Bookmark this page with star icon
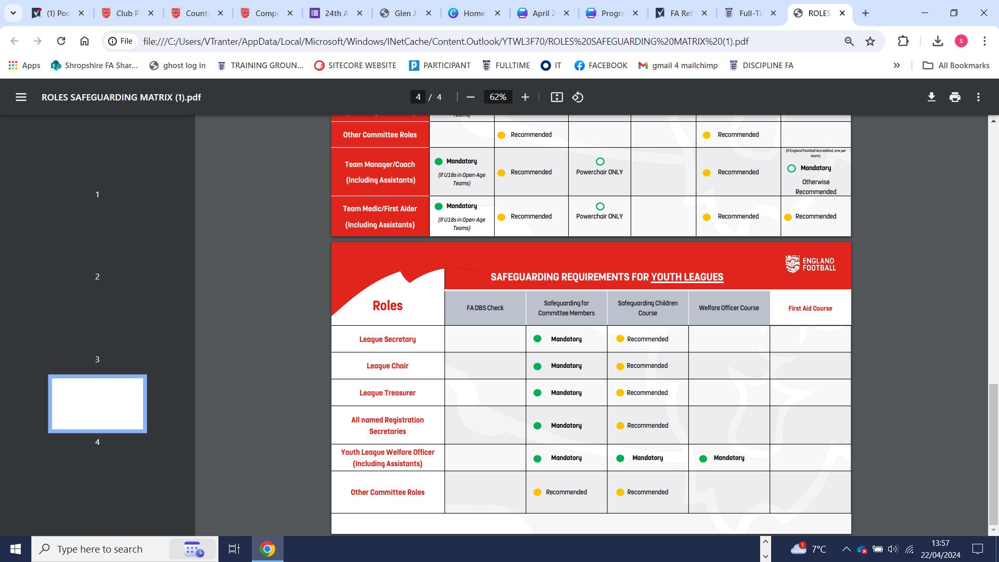999x562 pixels. click(x=870, y=41)
